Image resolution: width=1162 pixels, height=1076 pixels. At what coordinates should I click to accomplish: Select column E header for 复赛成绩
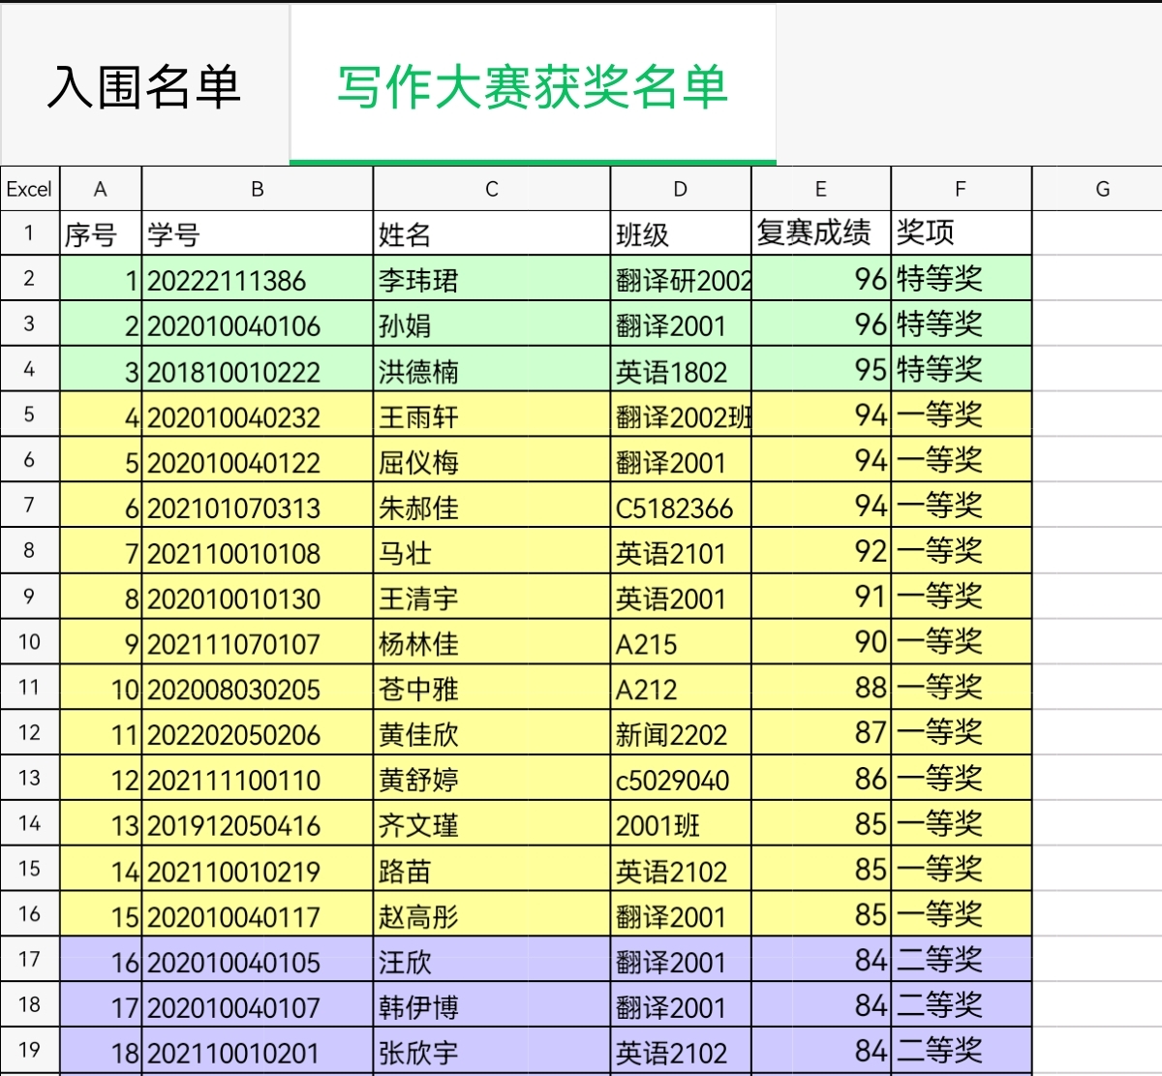coord(821,188)
